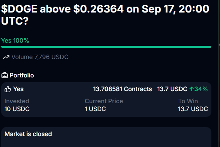Select the $DOGE market title heading

click(105, 15)
